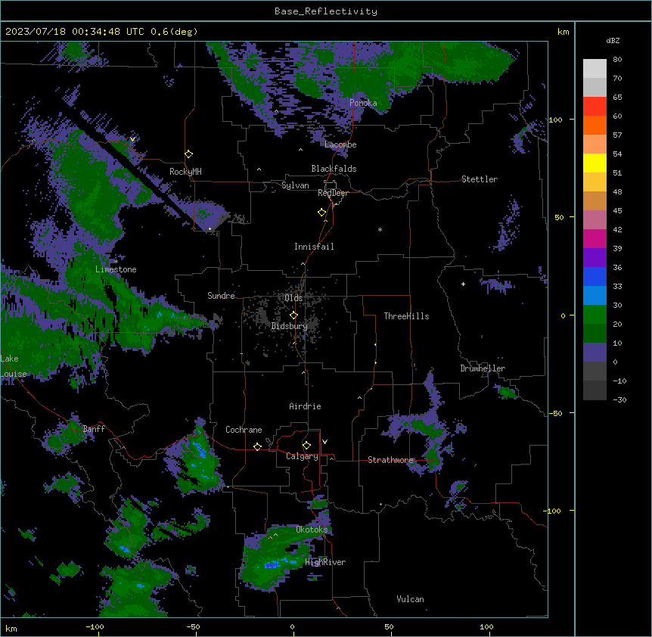Viewport: 652px width, 637px height.
Task: Select the Sundre label
Action: 221,296
